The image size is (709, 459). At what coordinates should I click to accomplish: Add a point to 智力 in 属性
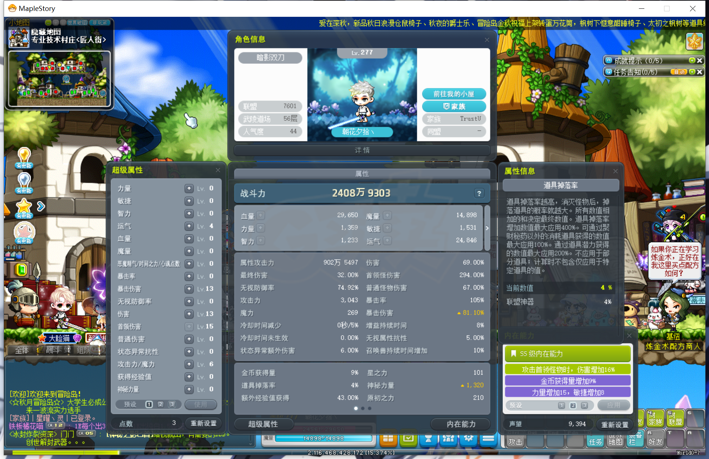[x=260, y=241]
